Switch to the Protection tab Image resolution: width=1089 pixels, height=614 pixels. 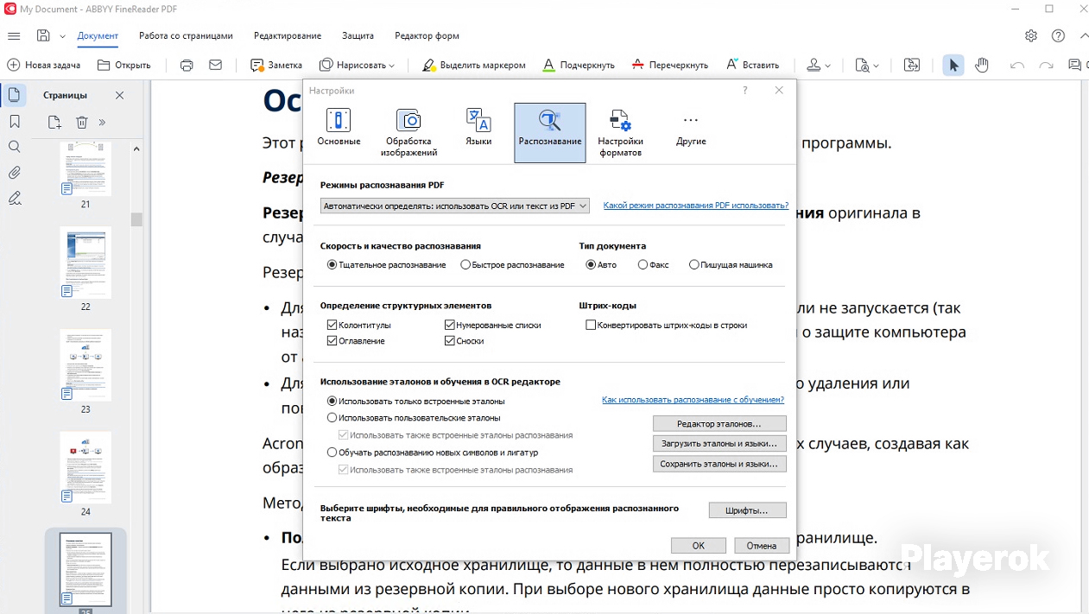[x=358, y=36]
